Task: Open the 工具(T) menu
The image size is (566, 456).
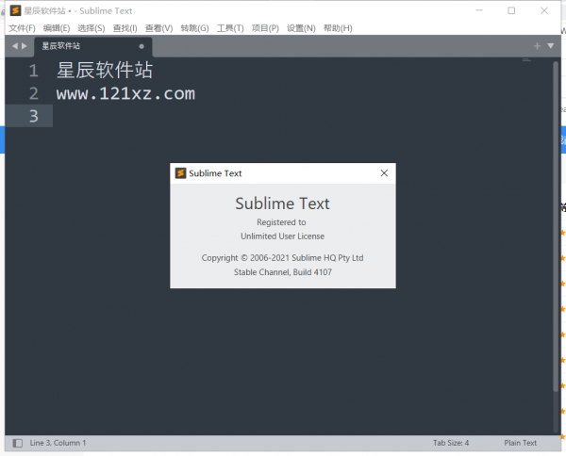Action: [230, 28]
